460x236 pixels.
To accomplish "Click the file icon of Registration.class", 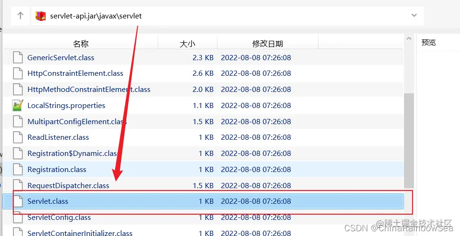I will coord(18,170).
